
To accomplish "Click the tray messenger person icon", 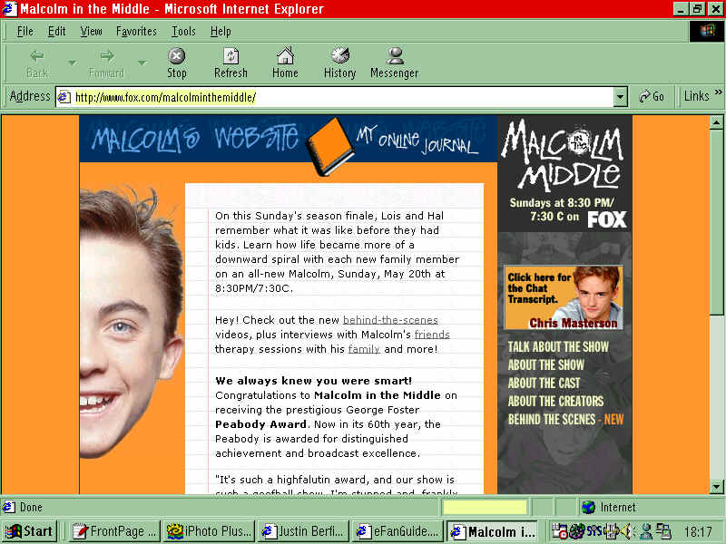I will 646,531.
